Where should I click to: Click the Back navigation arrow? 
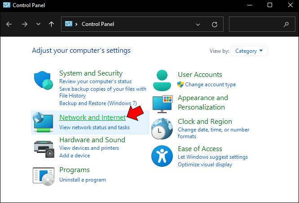click(x=9, y=24)
